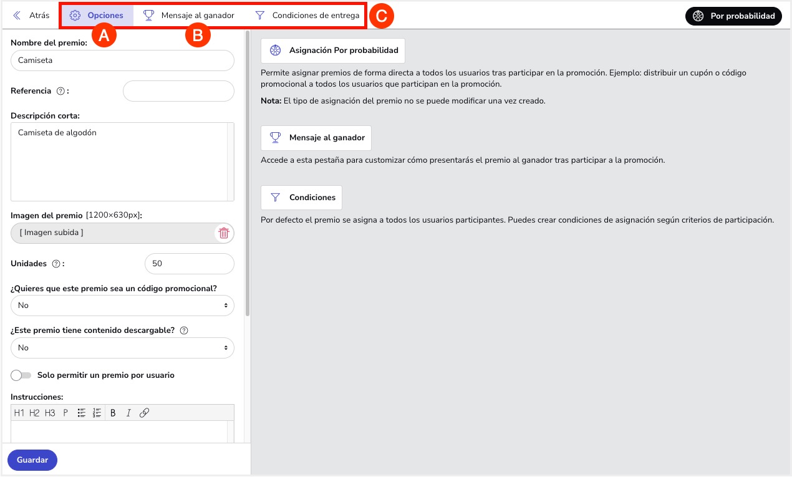Toggle bold text in the instructions editor

[113, 412]
